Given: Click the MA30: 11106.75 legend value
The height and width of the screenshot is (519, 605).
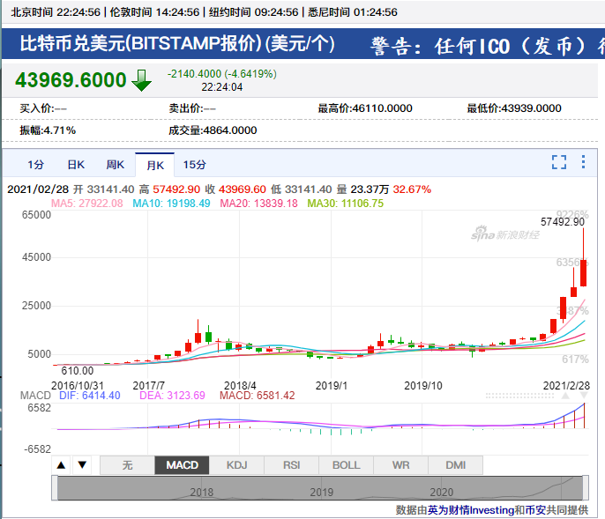Looking at the screenshot, I should (x=346, y=204).
